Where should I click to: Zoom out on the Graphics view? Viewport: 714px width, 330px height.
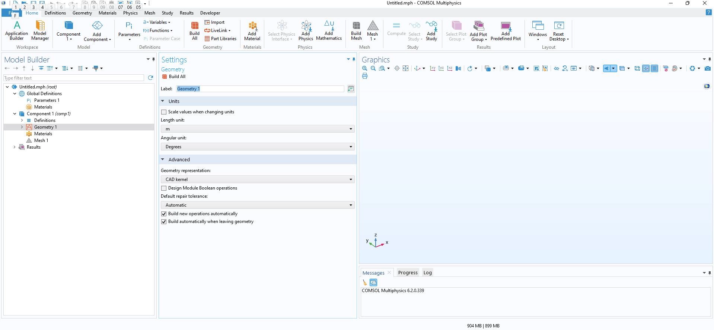point(373,68)
